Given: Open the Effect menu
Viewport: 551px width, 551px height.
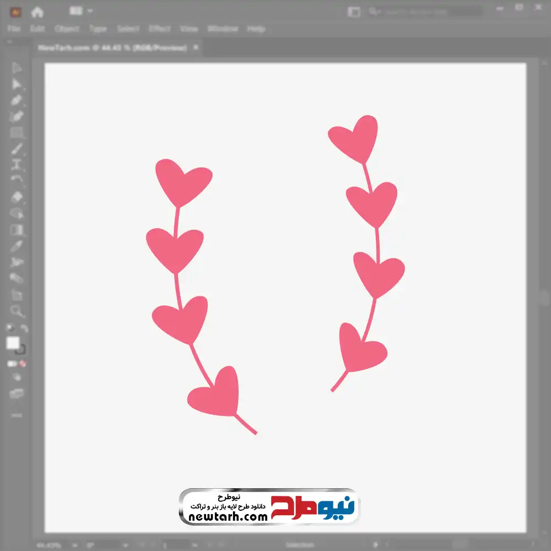Looking at the screenshot, I should click(x=159, y=29).
